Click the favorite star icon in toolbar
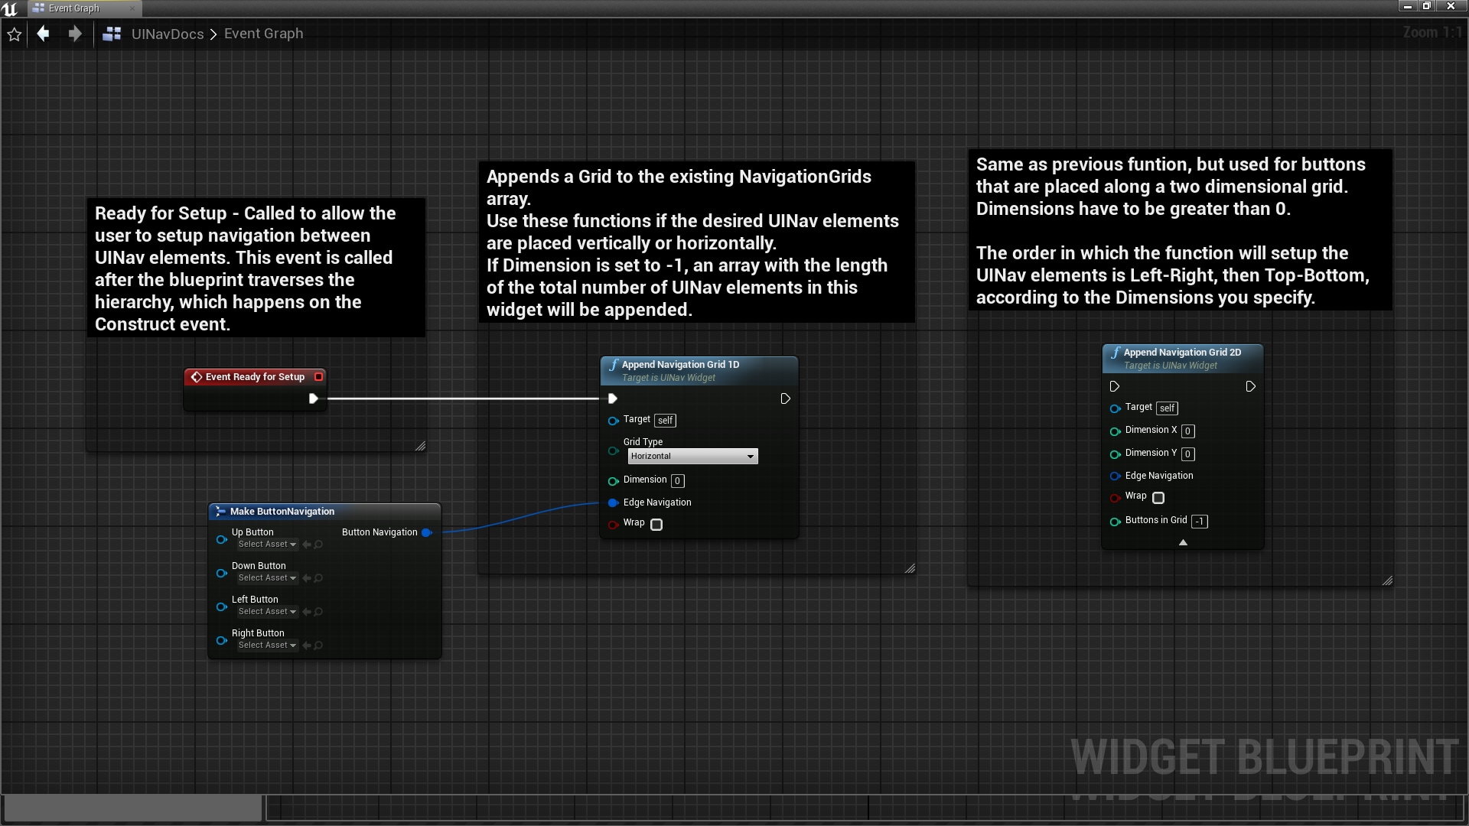1469x826 pixels. coord(14,34)
